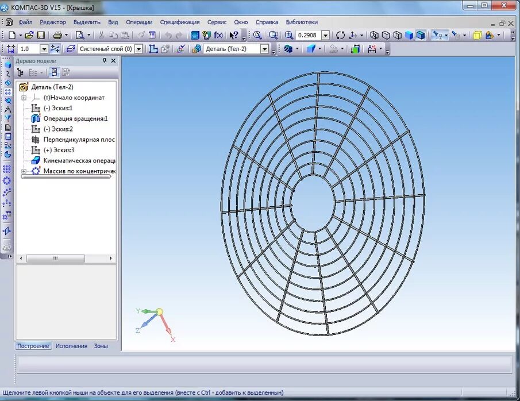This screenshot has height=401, width=520.
Task: Switch to thin hidden lines display
Action: (x=397, y=35)
